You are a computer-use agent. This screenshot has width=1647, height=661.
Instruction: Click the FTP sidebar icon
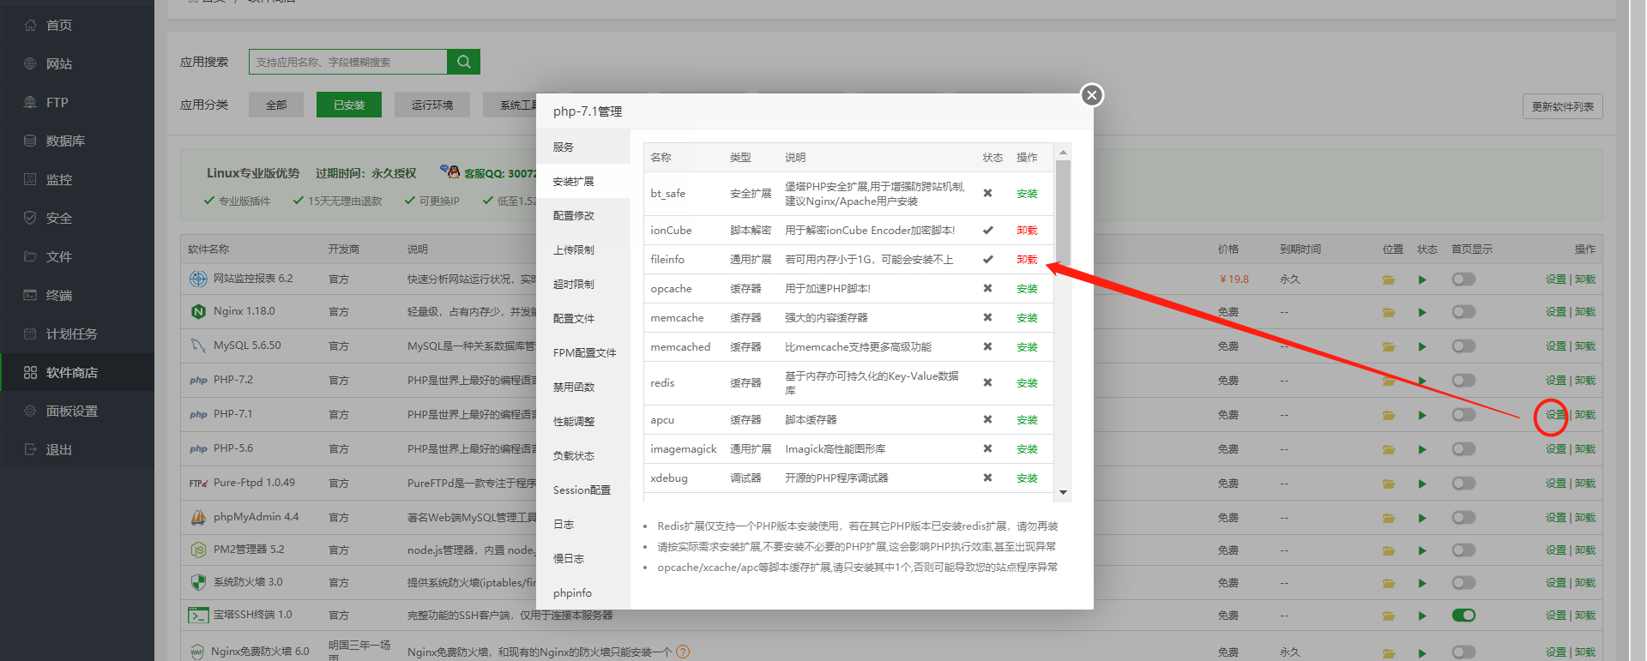(x=30, y=102)
